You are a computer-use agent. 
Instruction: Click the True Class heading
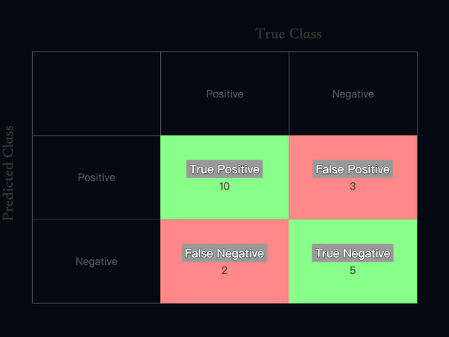(x=289, y=34)
